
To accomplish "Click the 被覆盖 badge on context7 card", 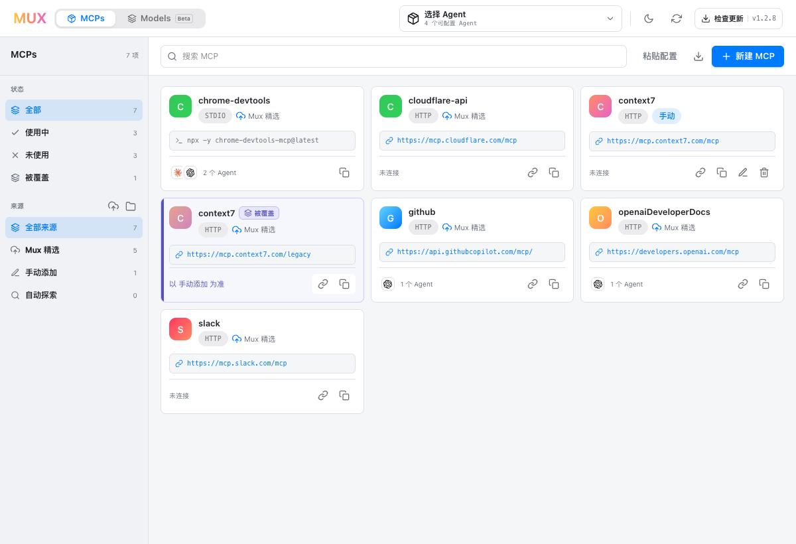I will [259, 213].
